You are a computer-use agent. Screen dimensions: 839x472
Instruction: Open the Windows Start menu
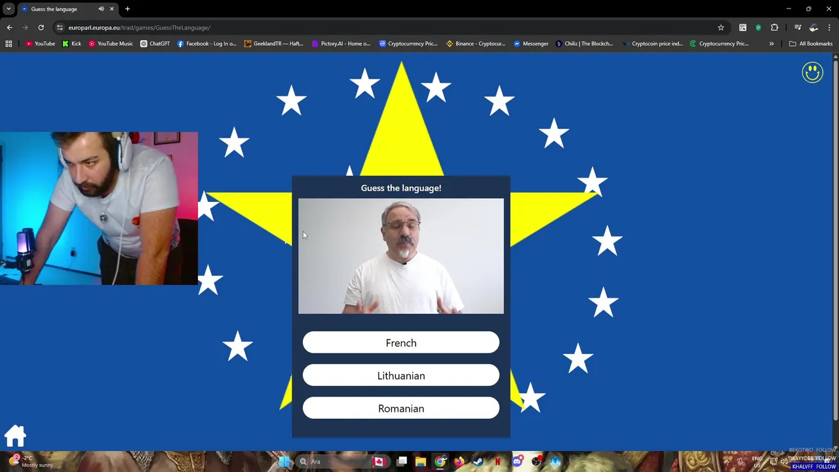(x=284, y=462)
